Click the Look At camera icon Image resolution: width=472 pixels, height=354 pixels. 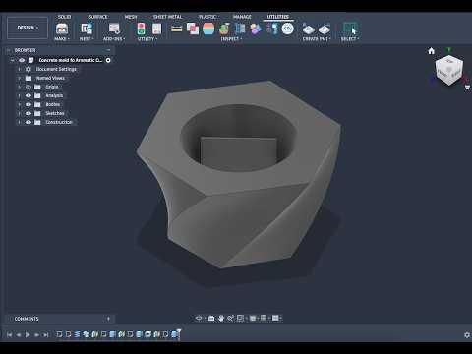(x=211, y=318)
